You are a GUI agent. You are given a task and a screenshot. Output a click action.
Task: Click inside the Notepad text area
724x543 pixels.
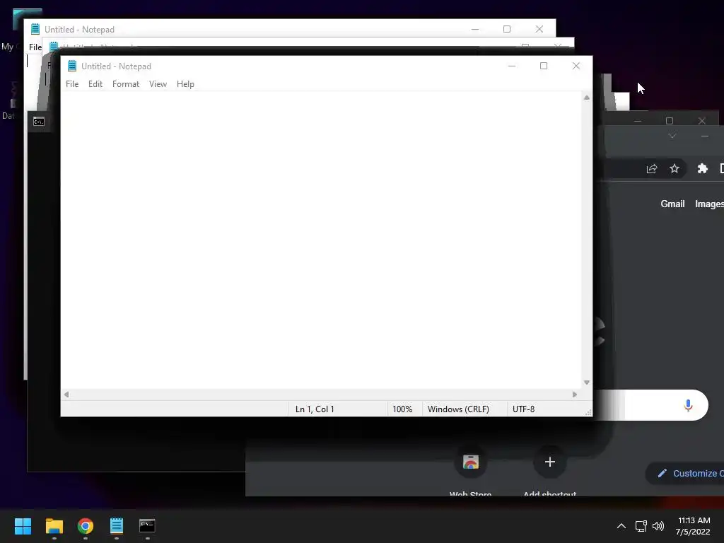[x=321, y=240]
